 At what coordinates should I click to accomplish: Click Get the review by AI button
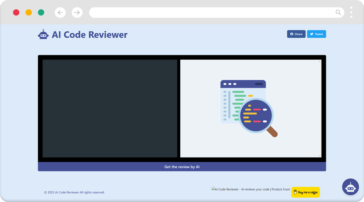182,167
